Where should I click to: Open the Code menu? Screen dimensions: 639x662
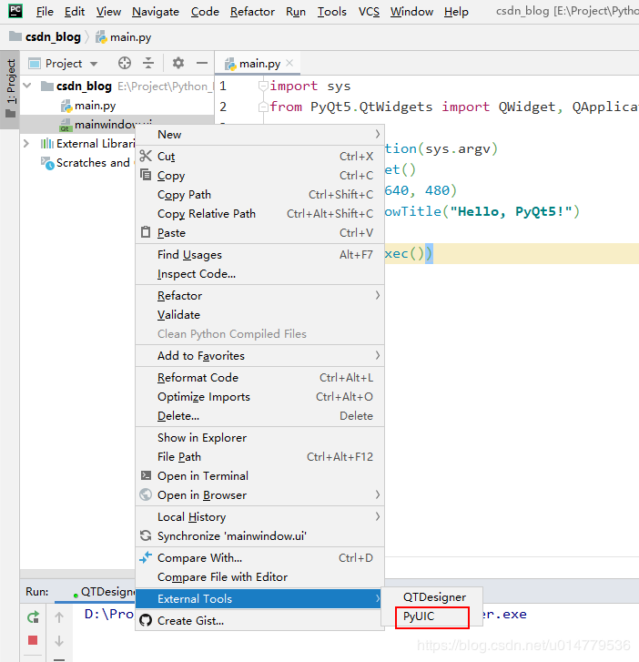[x=205, y=12]
